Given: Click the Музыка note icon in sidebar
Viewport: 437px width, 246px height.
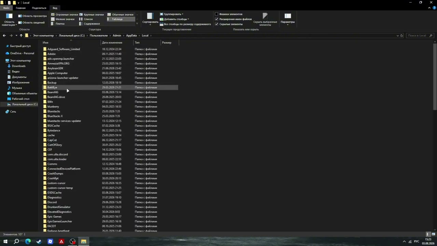Looking at the screenshot, I should tap(9, 88).
